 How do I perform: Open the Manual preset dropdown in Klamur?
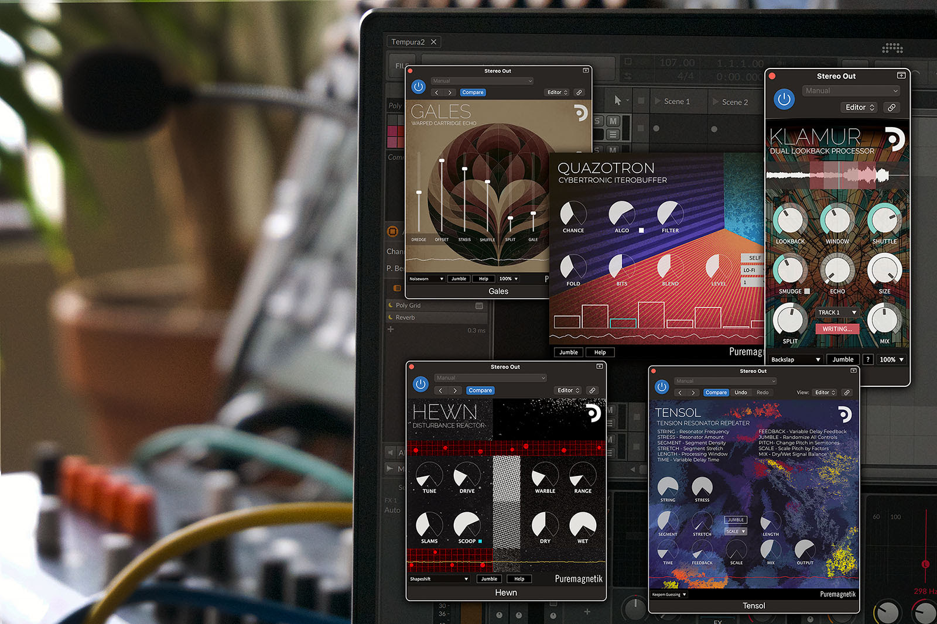coord(851,91)
